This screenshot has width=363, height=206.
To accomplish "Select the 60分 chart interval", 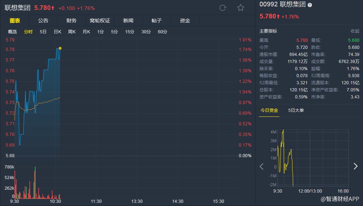I will pos(162,32).
